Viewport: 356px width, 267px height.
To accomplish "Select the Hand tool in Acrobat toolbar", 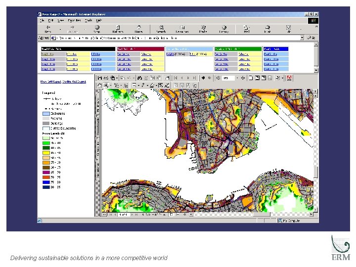I will point(100,86).
